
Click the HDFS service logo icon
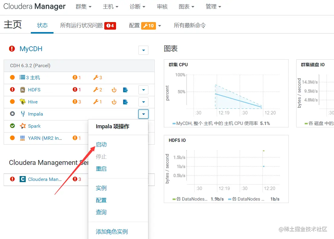click(x=23, y=90)
